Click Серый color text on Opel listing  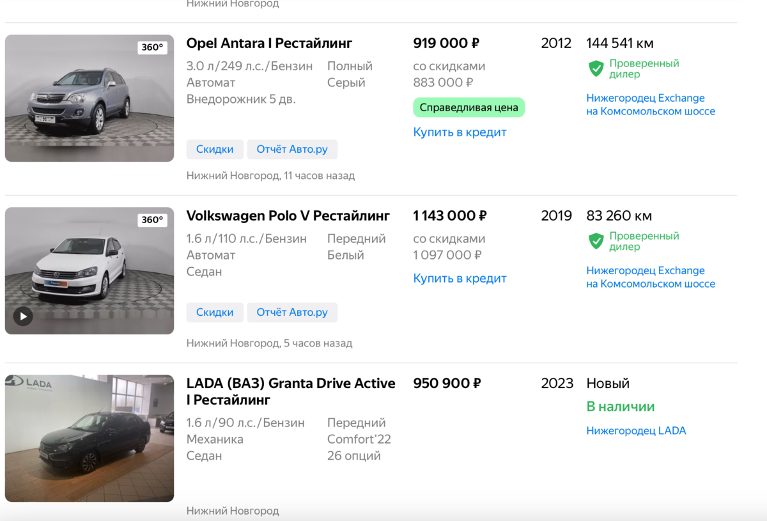point(346,82)
